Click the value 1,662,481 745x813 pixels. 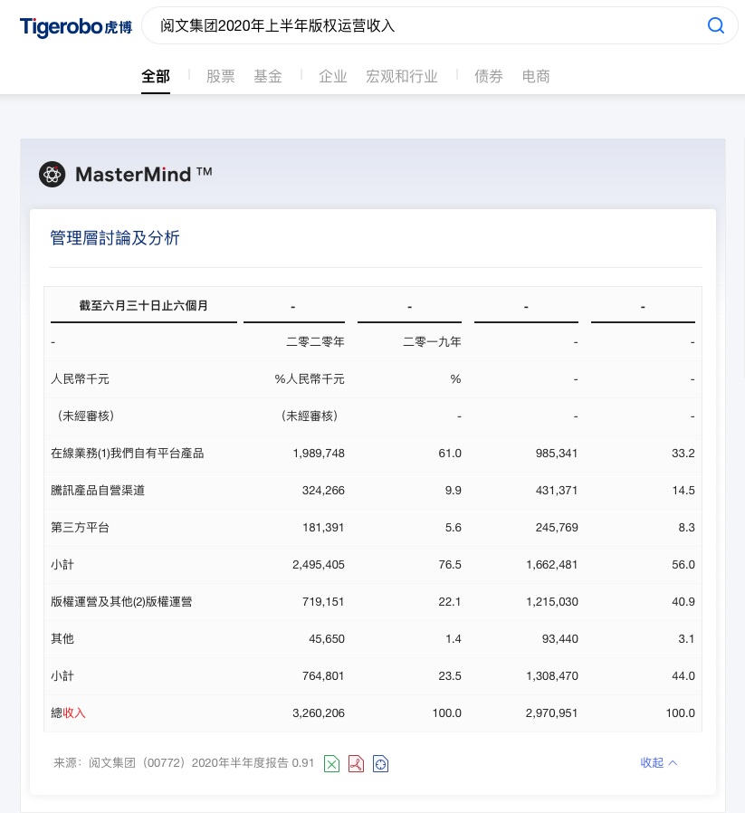point(551,565)
